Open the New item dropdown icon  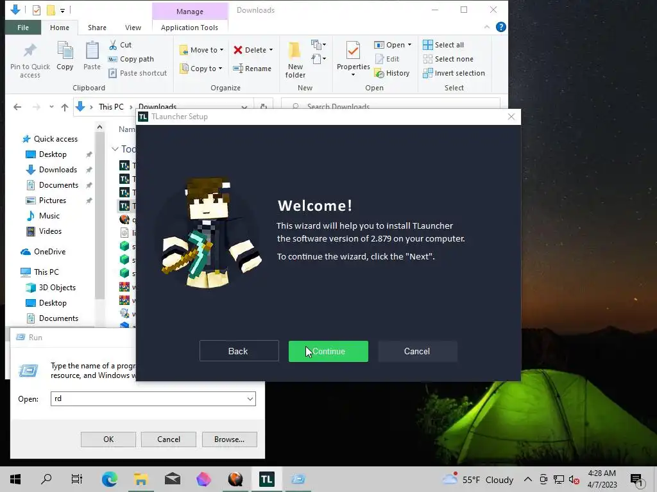[x=318, y=44]
